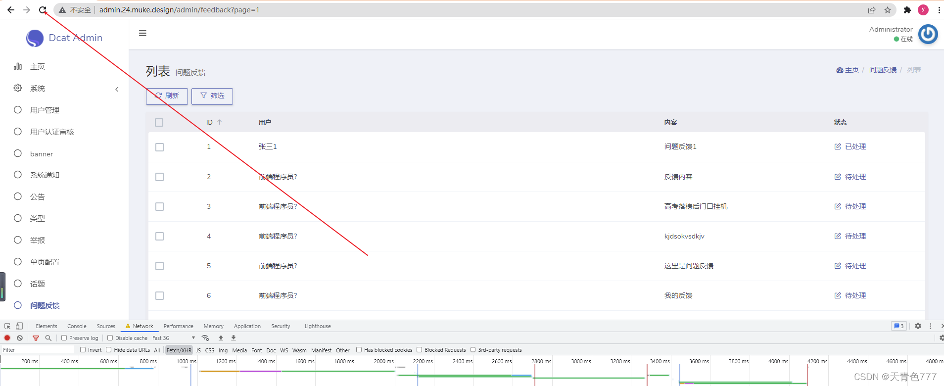Toggle DevTools device toolbar icon

(x=19, y=326)
